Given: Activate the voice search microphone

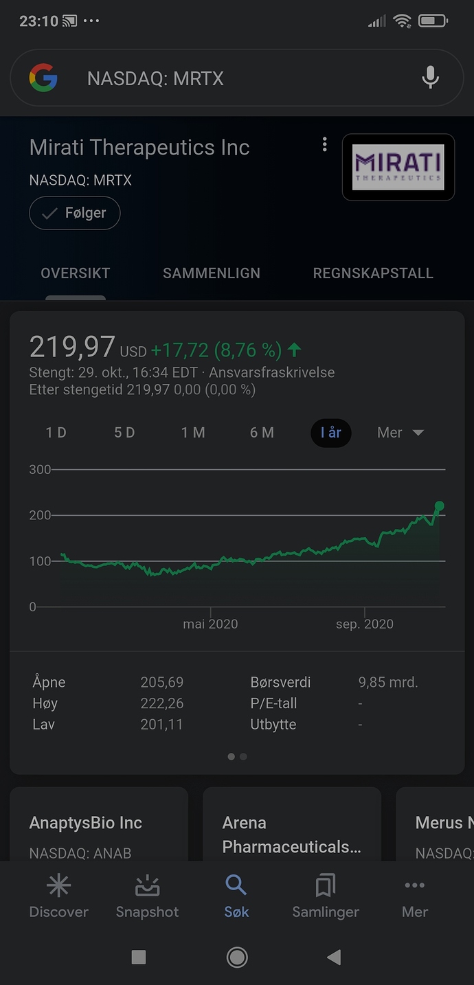Looking at the screenshot, I should point(431,78).
